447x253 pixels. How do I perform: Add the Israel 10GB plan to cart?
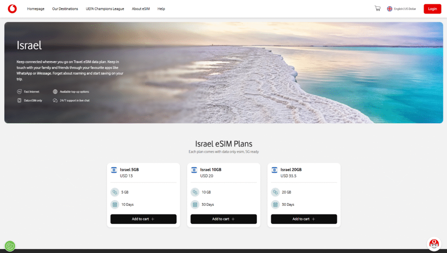pos(223,219)
